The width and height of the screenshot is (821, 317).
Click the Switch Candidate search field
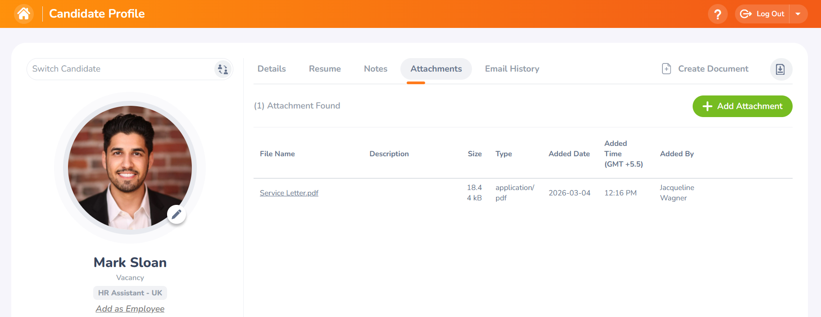pyautogui.click(x=119, y=69)
